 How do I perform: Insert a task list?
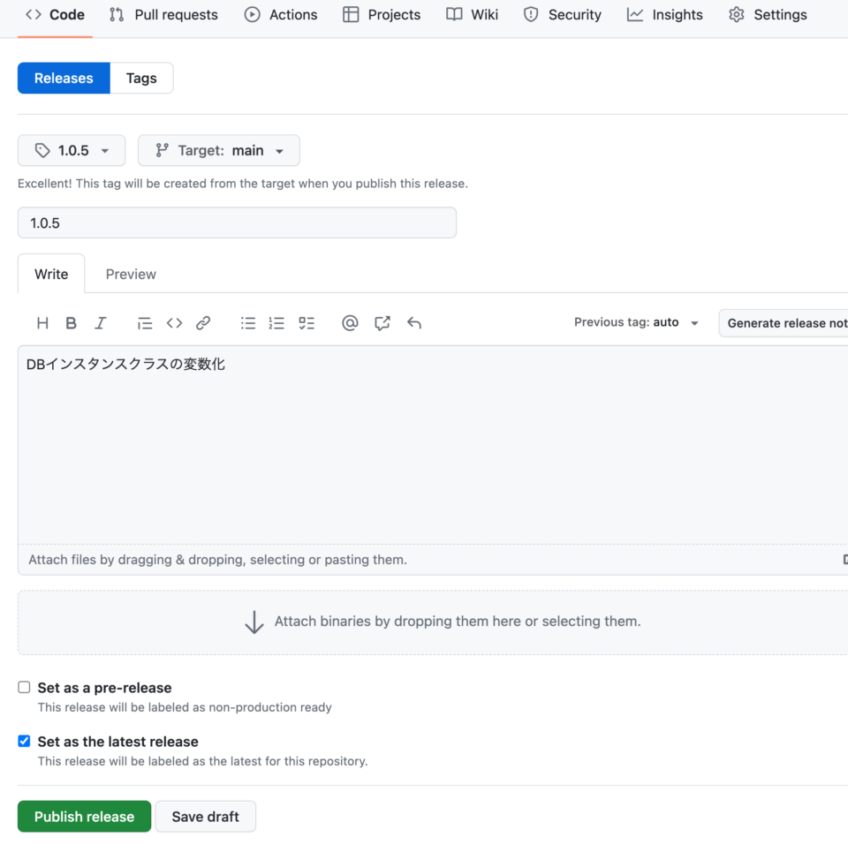pyautogui.click(x=307, y=322)
